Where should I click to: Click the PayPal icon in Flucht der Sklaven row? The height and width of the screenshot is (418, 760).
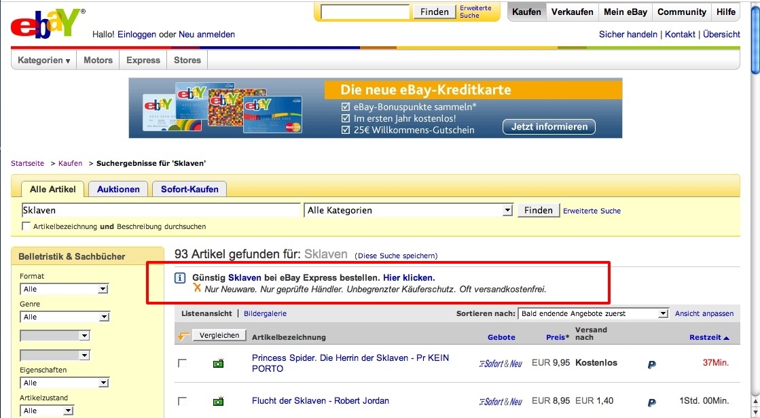[651, 402]
